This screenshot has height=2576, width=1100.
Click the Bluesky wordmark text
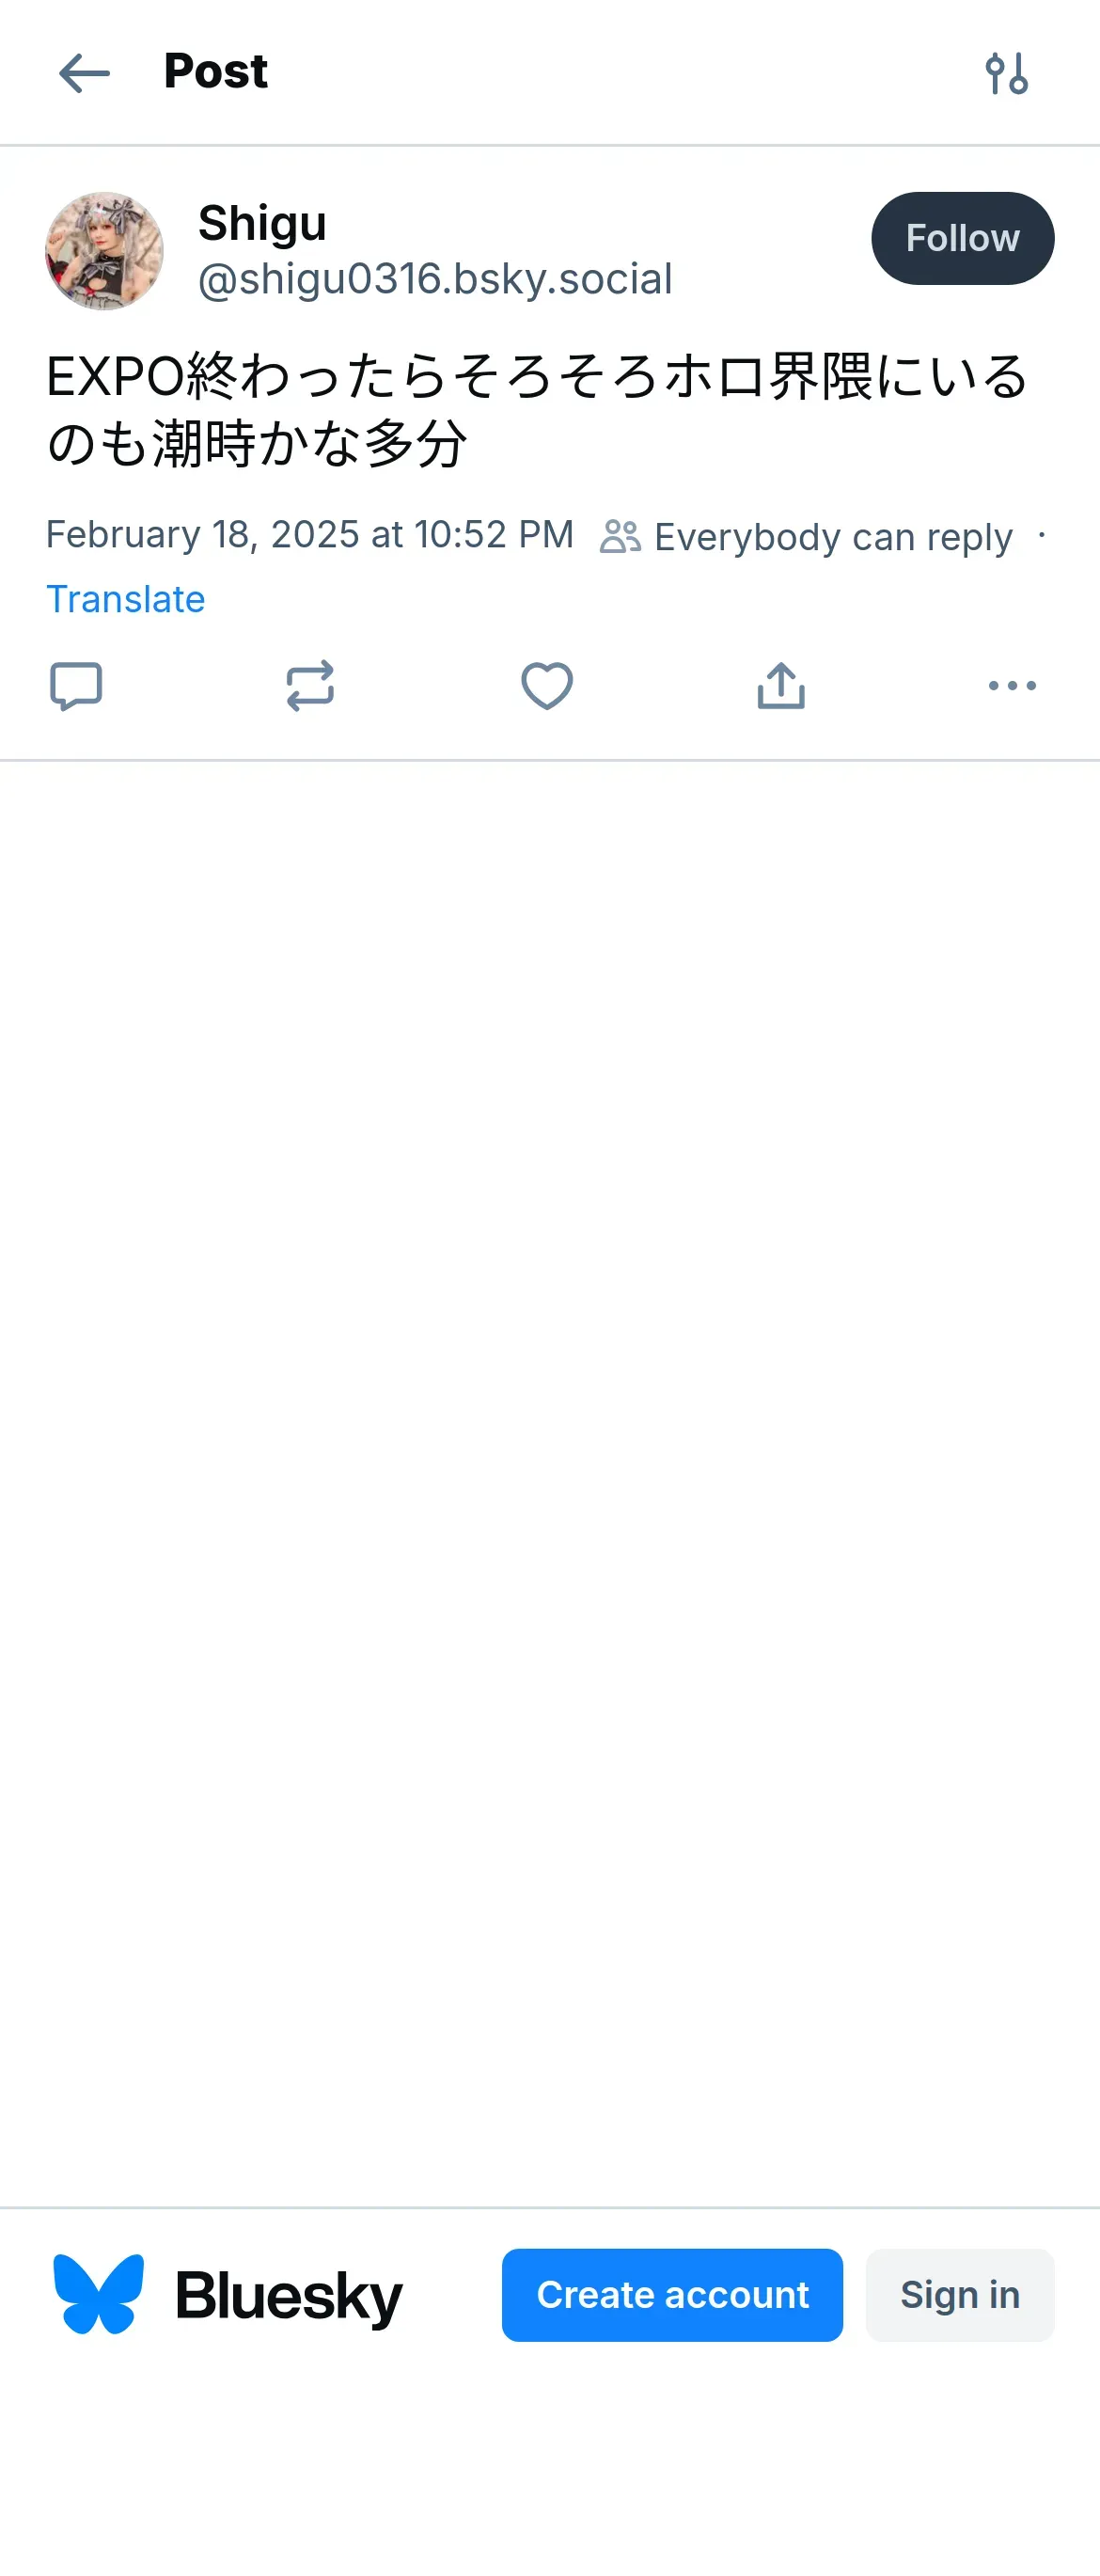288,2296
